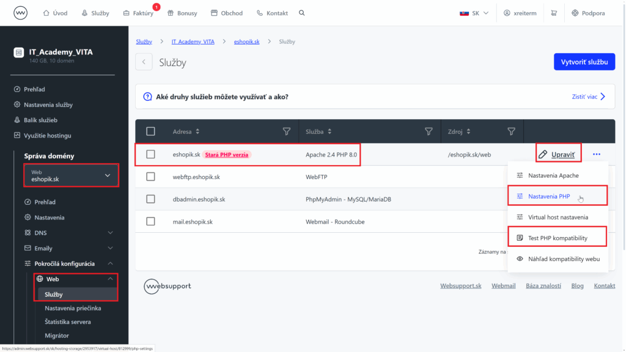The image size is (626, 352).
Task: Check the checkbox for eshopik.sk
Action: click(150, 154)
